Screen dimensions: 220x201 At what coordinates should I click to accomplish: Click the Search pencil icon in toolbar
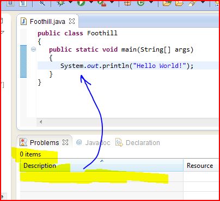[x=192, y=3]
